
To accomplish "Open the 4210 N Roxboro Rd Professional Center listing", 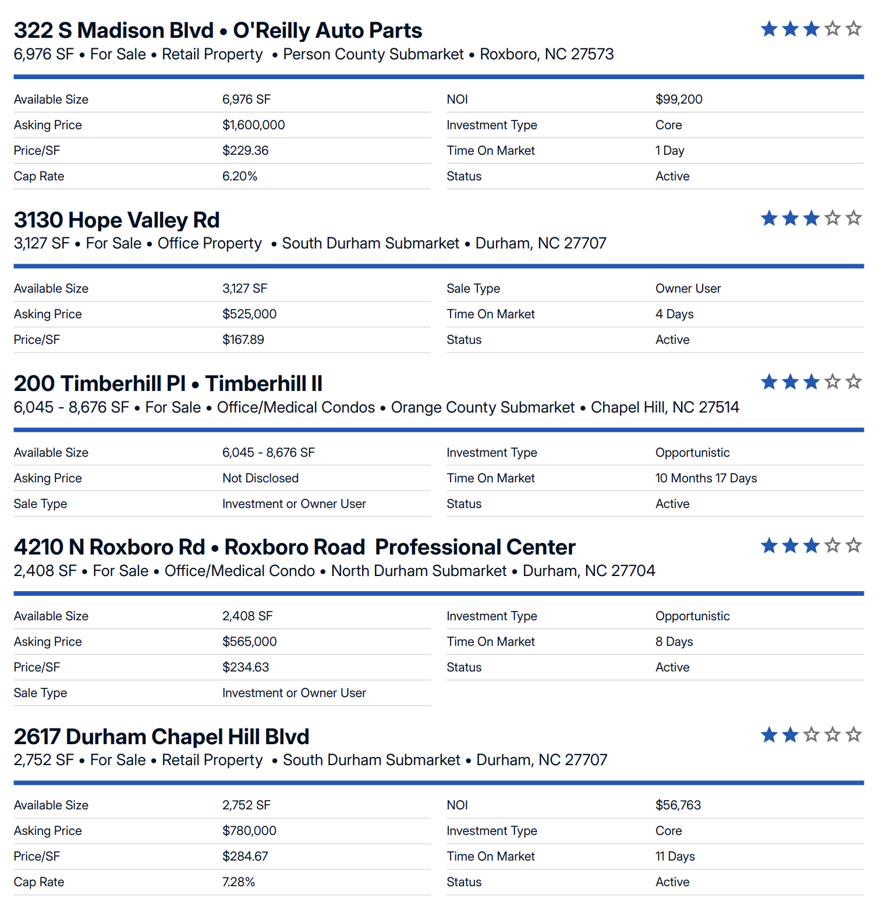I will 295,547.
